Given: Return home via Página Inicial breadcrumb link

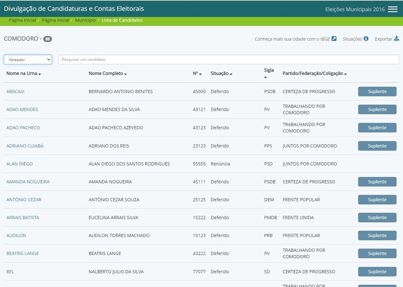Looking at the screenshot, I should (22, 20).
